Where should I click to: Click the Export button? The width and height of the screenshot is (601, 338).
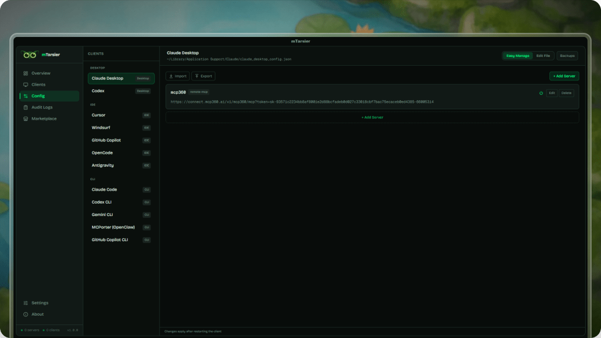[x=203, y=76]
